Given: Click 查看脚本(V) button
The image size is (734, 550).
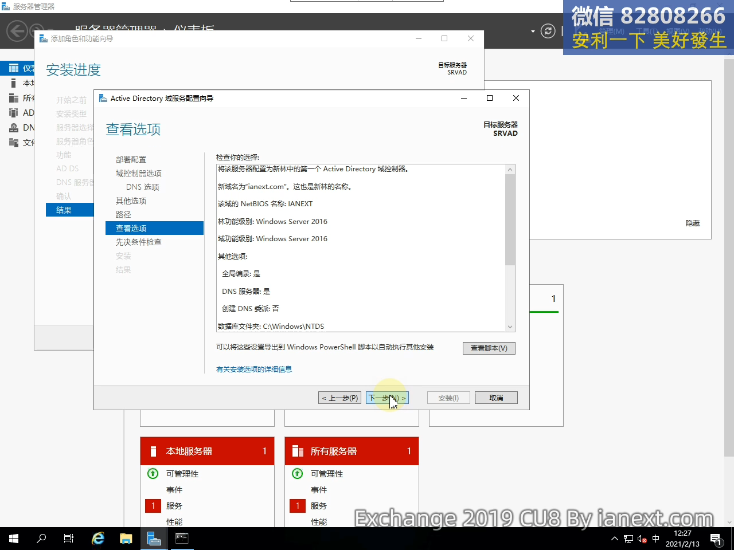Looking at the screenshot, I should point(489,348).
